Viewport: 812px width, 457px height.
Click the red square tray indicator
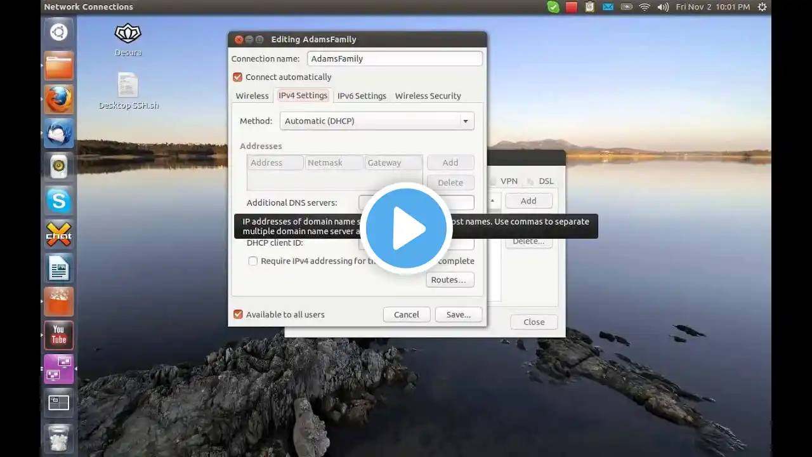pos(572,7)
